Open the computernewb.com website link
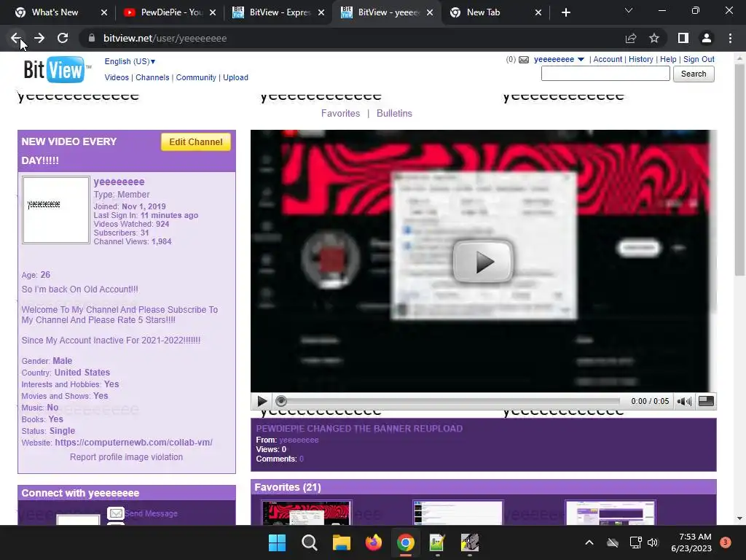 134,443
